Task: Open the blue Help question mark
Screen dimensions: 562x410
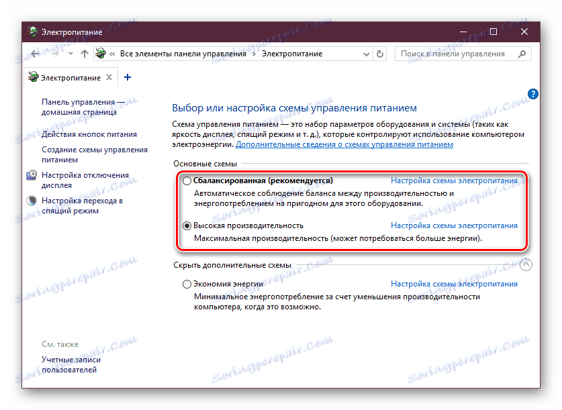Action: tap(533, 94)
